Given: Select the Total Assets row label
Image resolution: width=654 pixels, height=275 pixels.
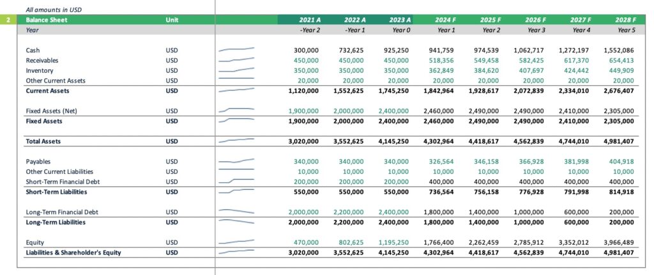Looking at the screenshot, I should [x=43, y=141].
